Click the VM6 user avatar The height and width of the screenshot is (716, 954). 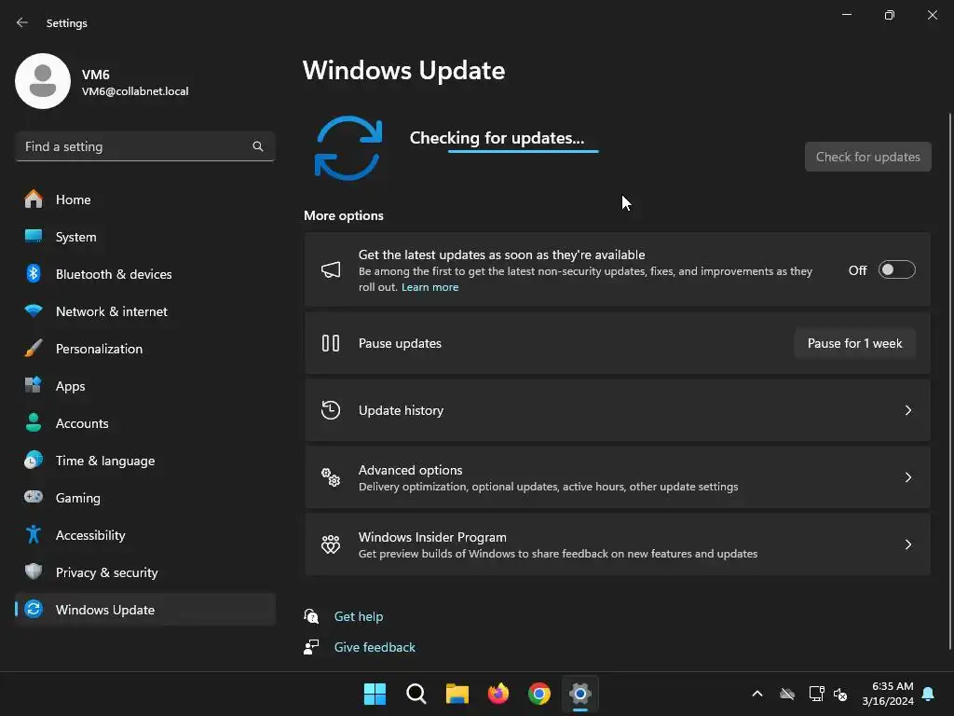(43, 81)
